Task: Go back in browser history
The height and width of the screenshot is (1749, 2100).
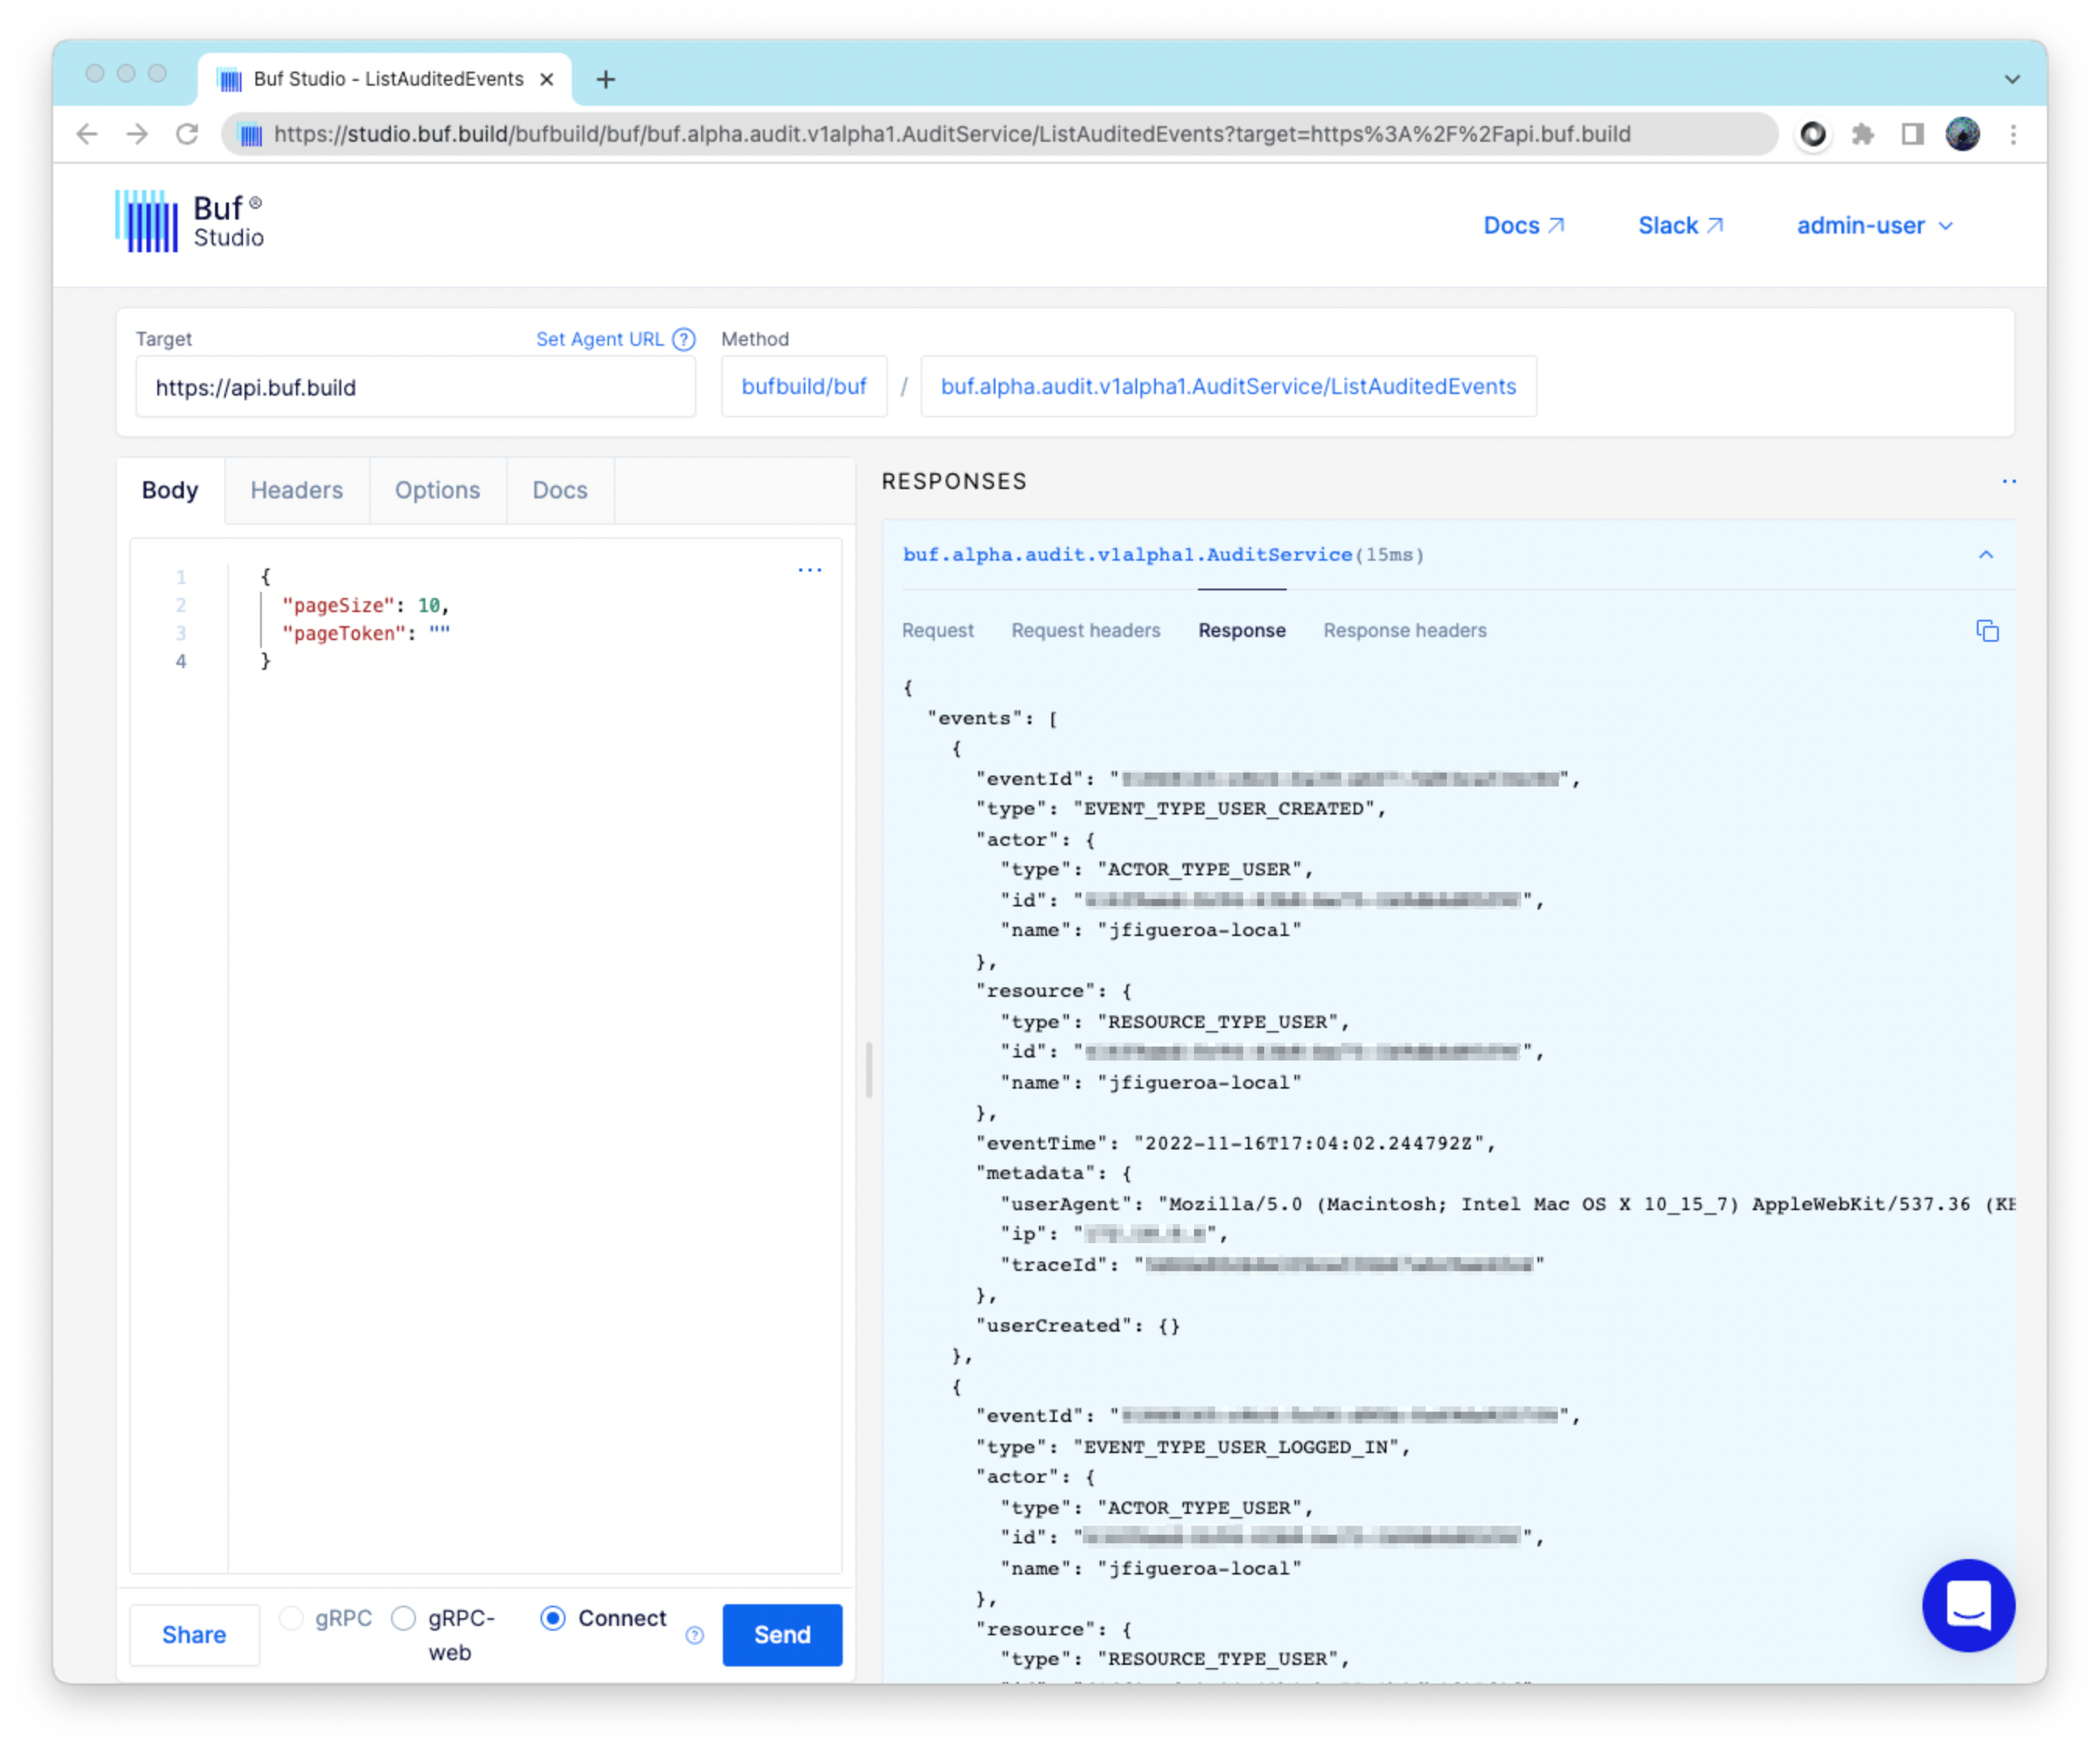Action: point(87,134)
